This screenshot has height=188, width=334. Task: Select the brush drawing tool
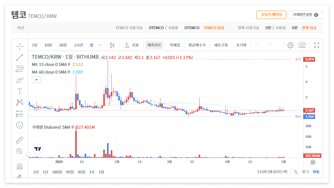pyautogui.click(x=20, y=80)
